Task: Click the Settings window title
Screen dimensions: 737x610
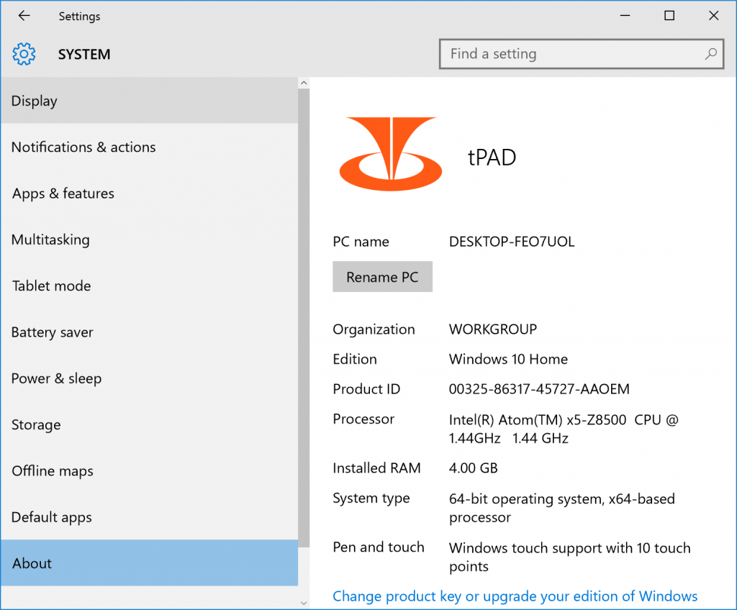Action: click(x=79, y=17)
